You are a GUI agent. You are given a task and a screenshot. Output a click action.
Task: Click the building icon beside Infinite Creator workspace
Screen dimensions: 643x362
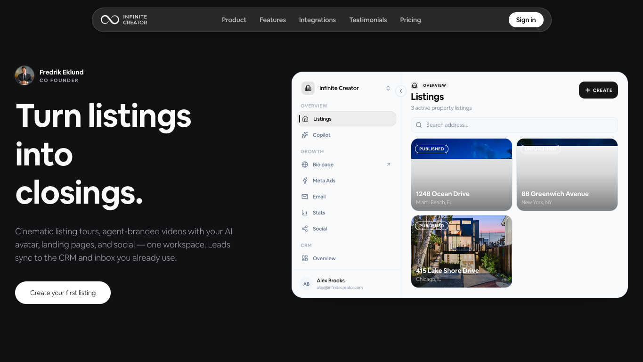(308, 88)
